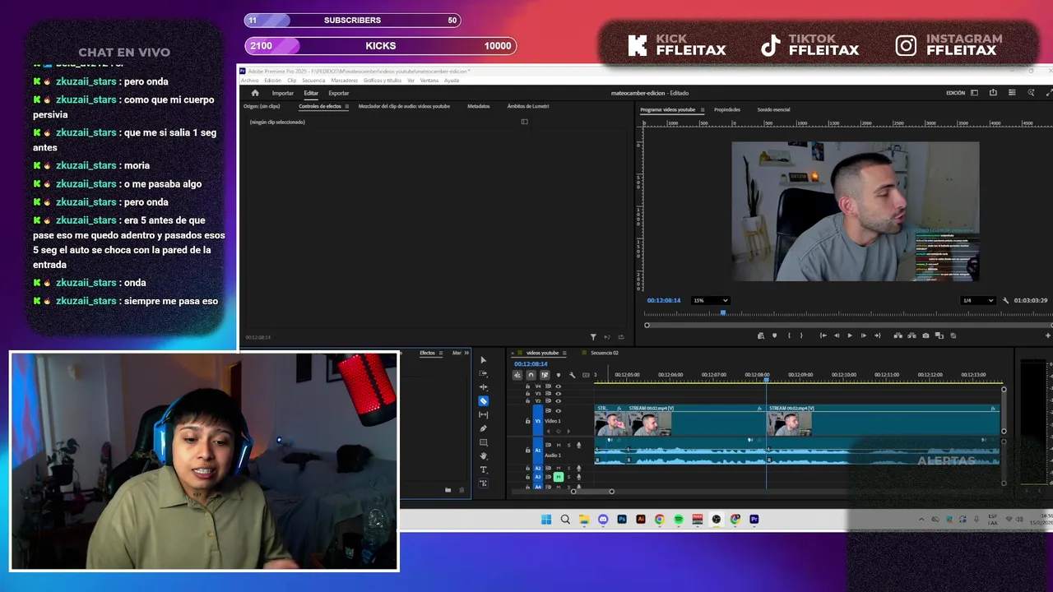Step forward one frame in Program monitor
This screenshot has height=592, width=1053.
864,335
